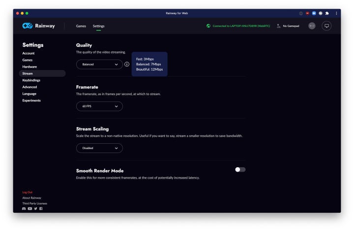Click the monitor display icon button
The height and width of the screenshot is (230, 354).
click(x=327, y=26)
